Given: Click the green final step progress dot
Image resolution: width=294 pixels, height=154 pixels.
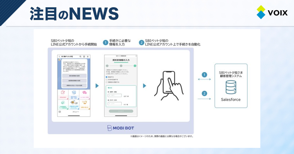Looking at the screenshot, I should point(135,66).
